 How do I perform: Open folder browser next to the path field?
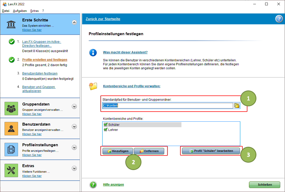pos(237,106)
